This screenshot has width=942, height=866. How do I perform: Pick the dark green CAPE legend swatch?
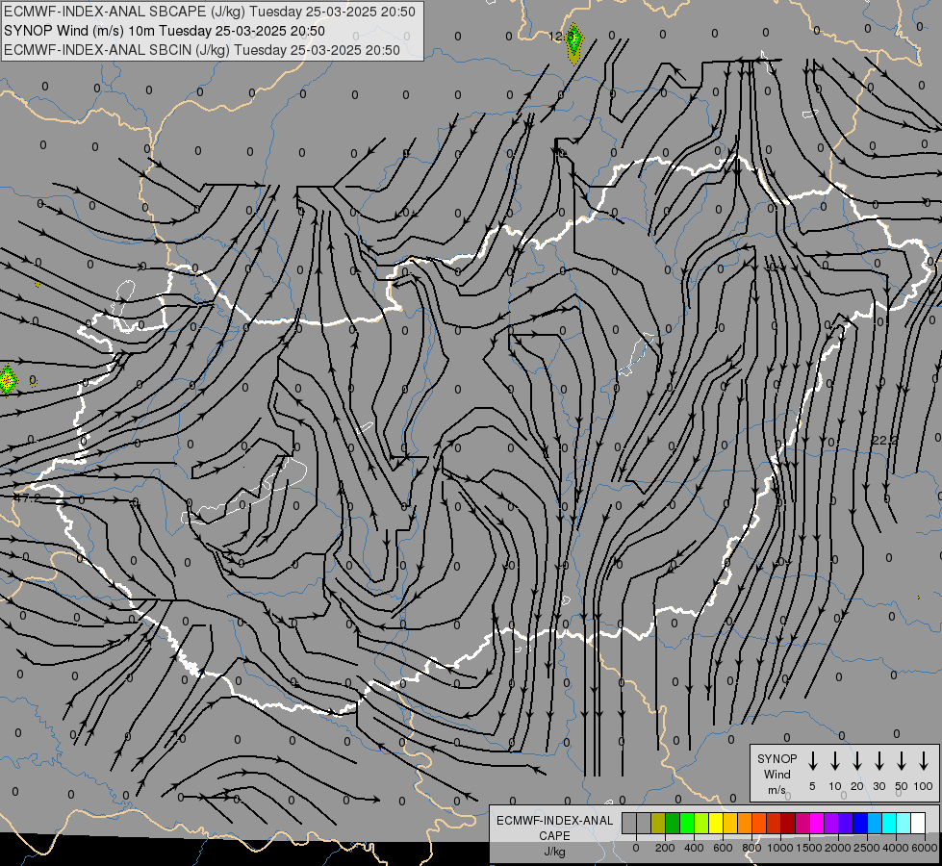coord(673,823)
